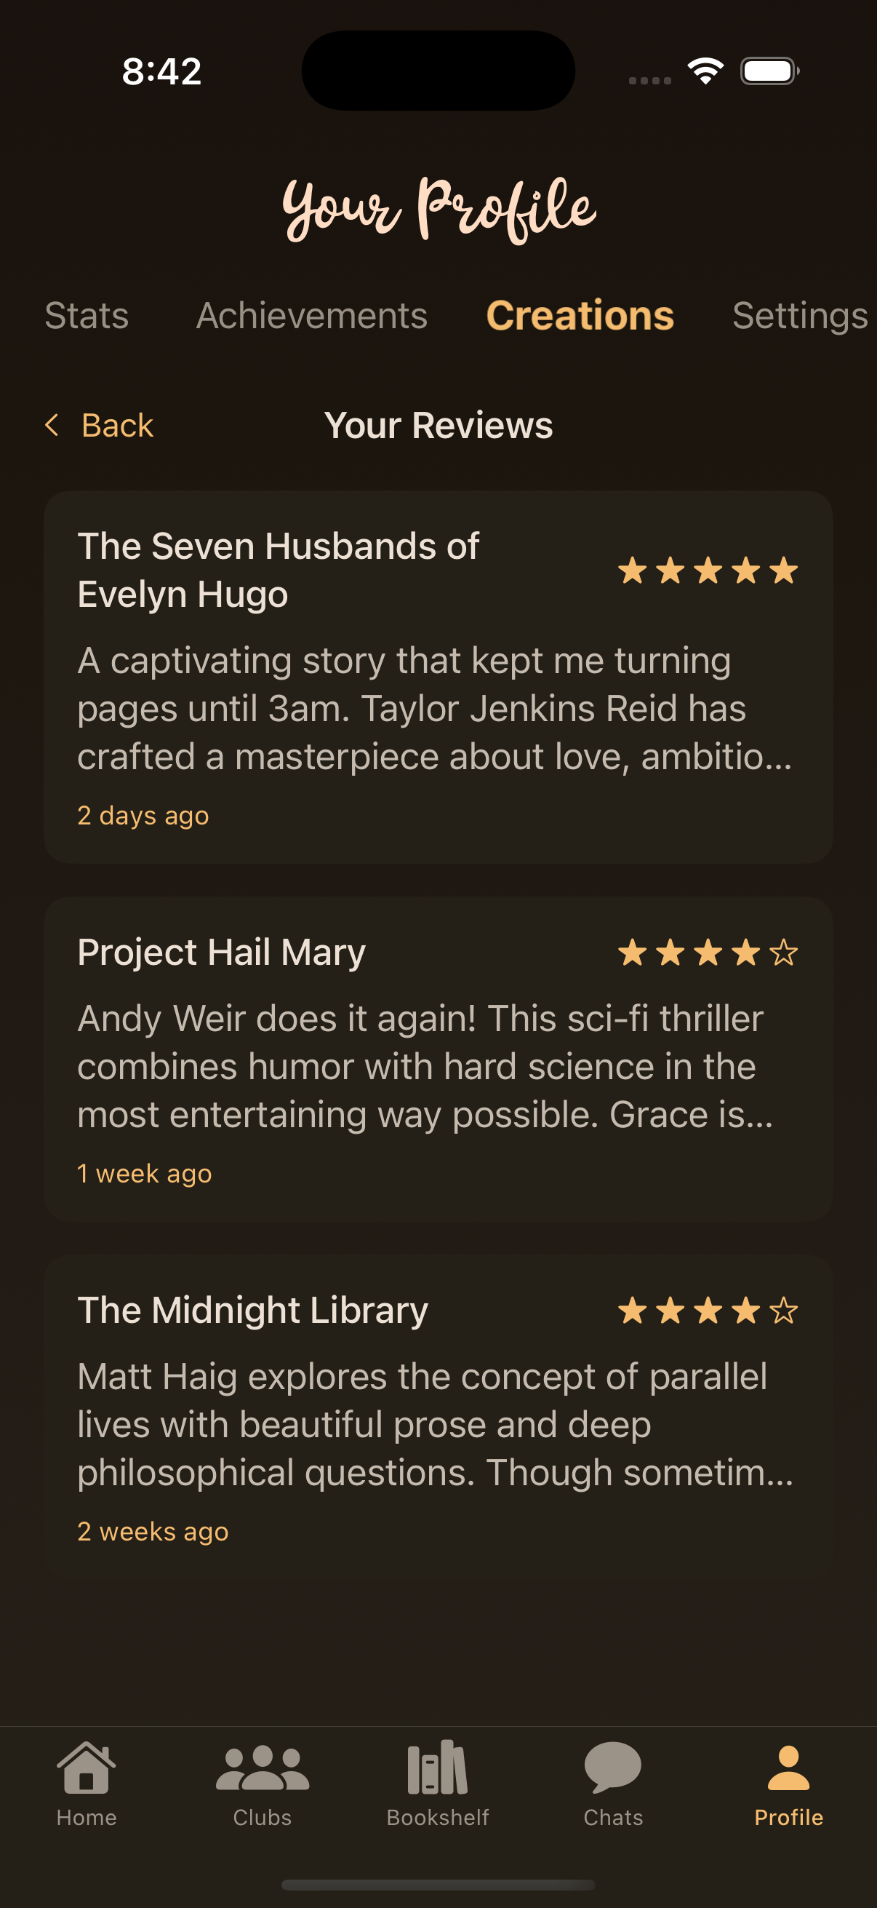The image size is (877, 1908).
Task: Tap The Midnight Library's empty fifth star
Action: tap(784, 1311)
